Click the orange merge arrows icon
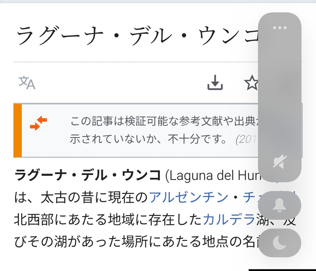The width and height of the screenshot is (316, 271). click(x=39, y=123)
